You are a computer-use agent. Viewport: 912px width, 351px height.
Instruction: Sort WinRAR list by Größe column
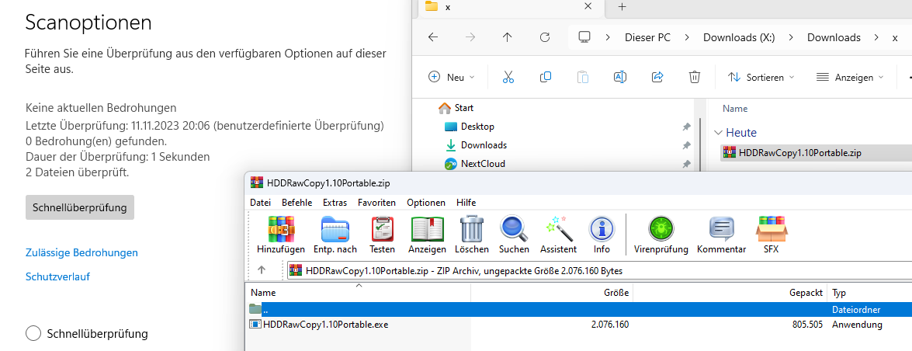551,293
